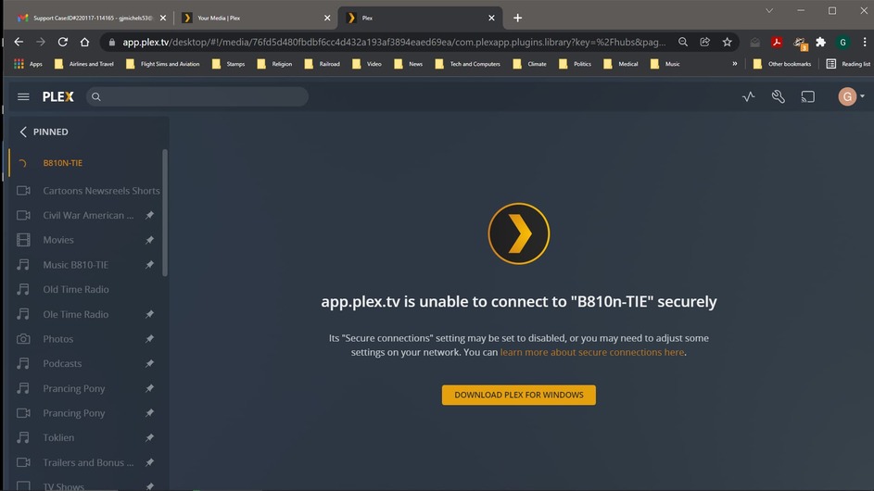Open the Photos library
The height and width of the screenshot is (491, 874).
tap(58, 339)
